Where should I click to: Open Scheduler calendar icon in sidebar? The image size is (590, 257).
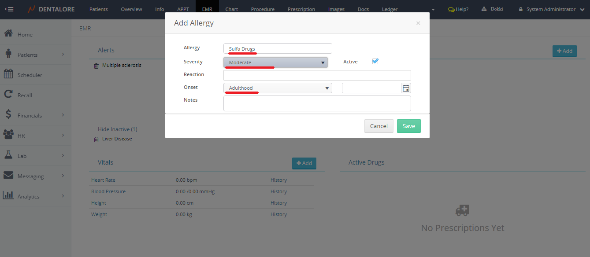pyautogui.click(x=8, y=74)
